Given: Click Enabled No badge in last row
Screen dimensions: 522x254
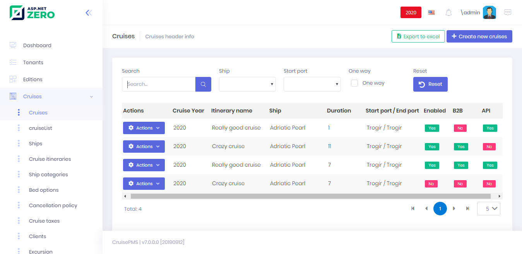Looking at the screenshot, I should pos(431,184).
